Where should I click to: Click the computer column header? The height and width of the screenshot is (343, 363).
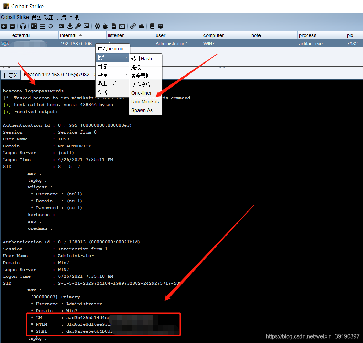(226, 35)
